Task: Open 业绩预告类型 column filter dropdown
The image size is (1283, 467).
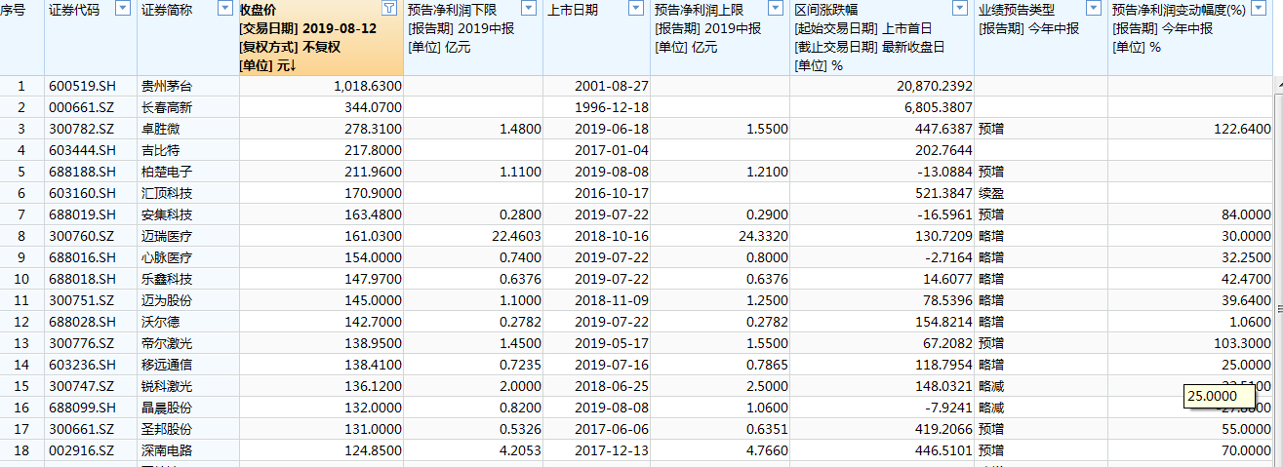Action: (1094, 8)
